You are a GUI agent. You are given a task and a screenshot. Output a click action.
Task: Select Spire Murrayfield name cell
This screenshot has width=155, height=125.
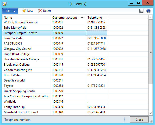(26, 28)
